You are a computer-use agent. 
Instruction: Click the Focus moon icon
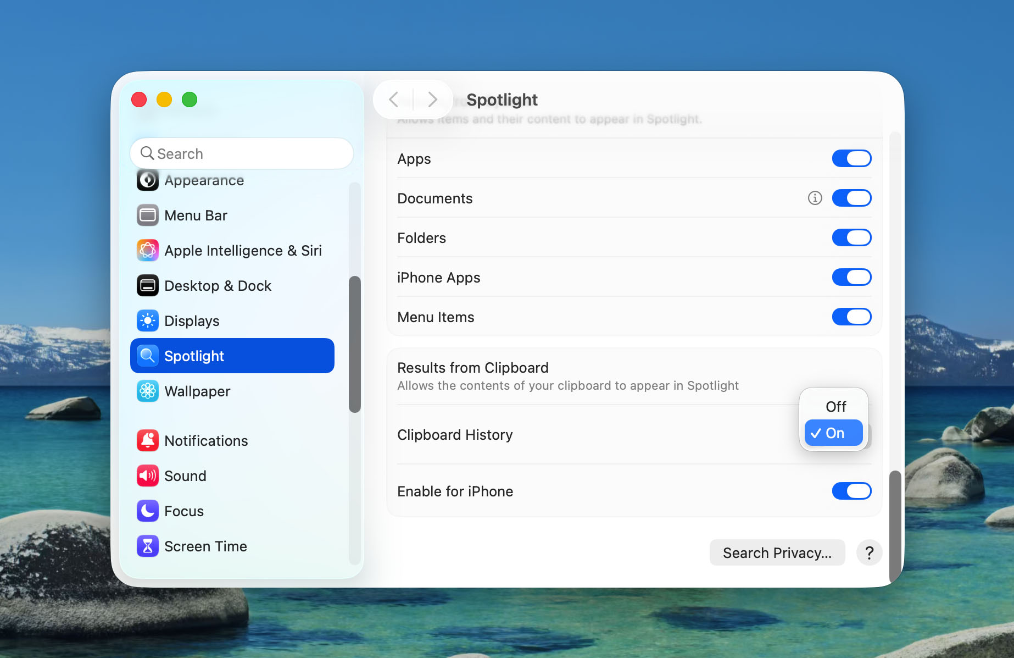148,511
